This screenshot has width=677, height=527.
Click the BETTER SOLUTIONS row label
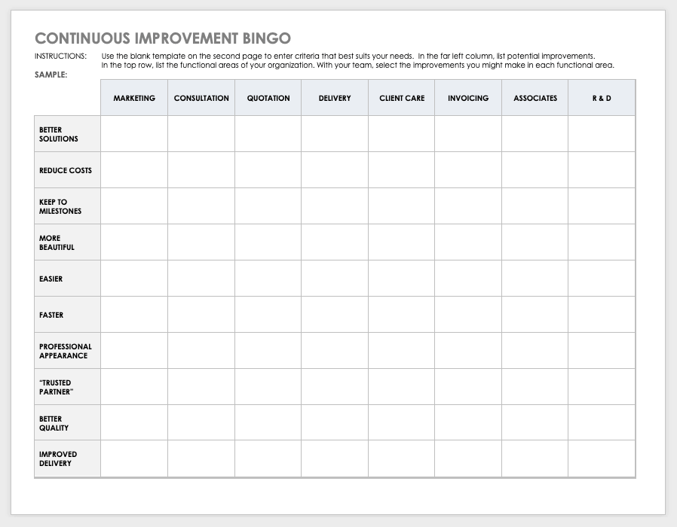tap(59, 134)
